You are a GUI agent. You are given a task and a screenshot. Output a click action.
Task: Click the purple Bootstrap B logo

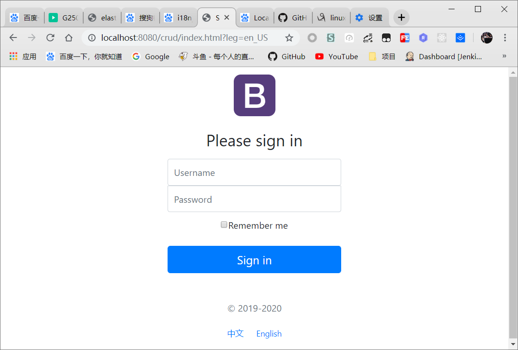pos(255,95)
